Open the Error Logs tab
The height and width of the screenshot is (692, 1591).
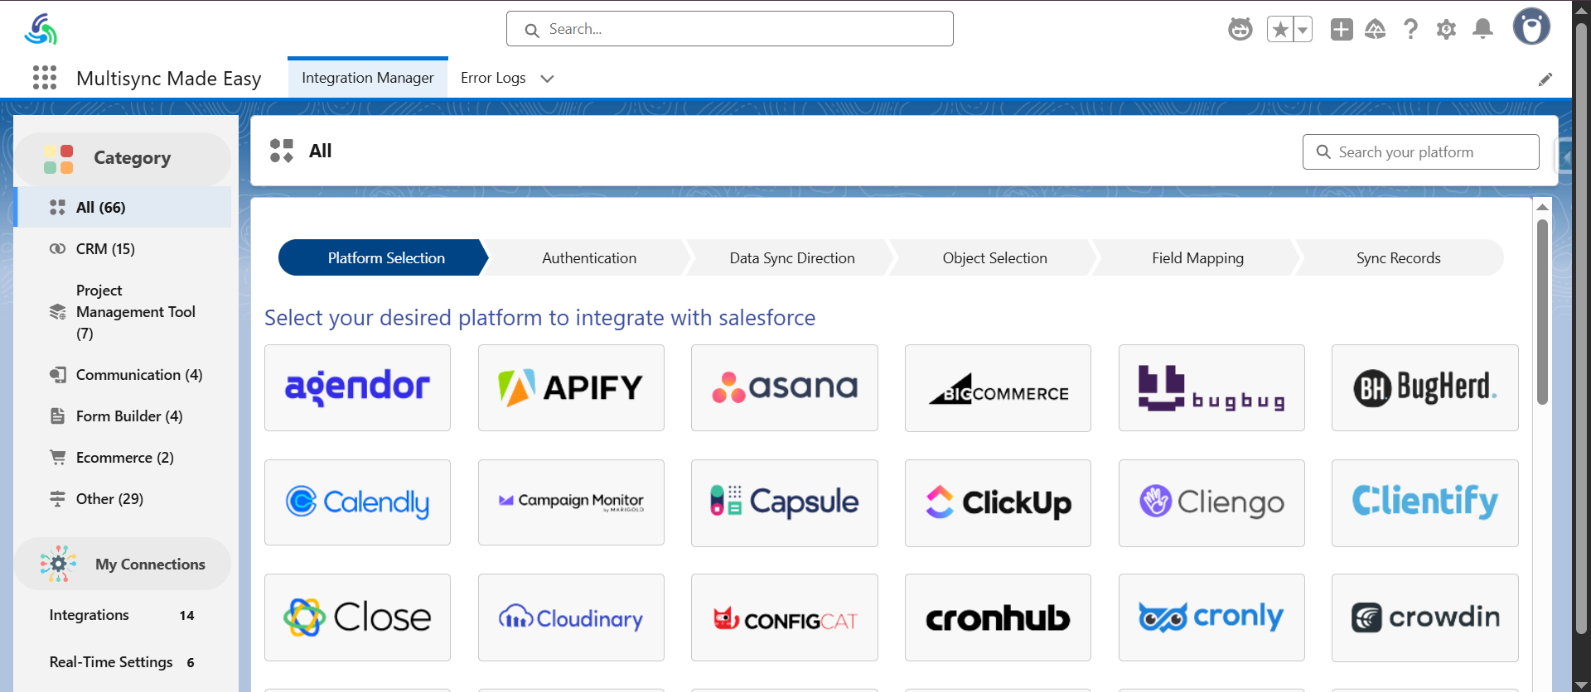(493, 78)
